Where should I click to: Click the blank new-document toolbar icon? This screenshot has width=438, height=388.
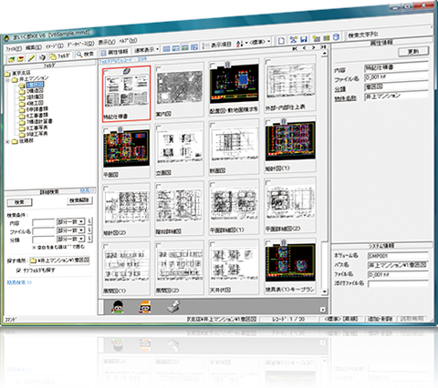(281, 41)
